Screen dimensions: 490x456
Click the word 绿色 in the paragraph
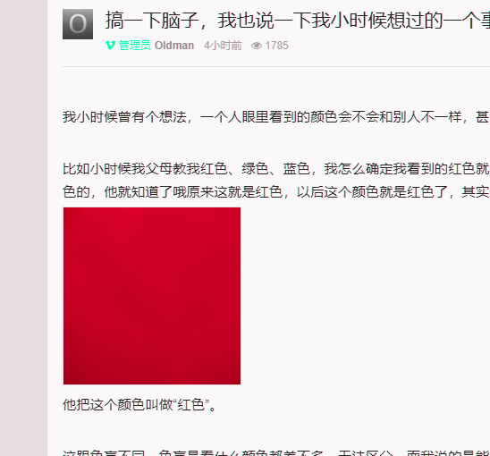coord(256,169)
